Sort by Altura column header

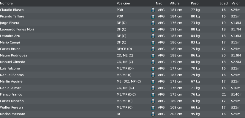[175, 3]
